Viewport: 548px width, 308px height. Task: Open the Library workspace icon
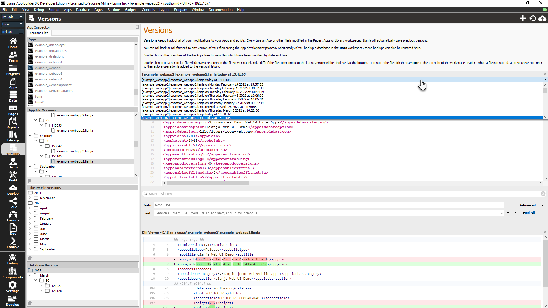coord(13,136)
